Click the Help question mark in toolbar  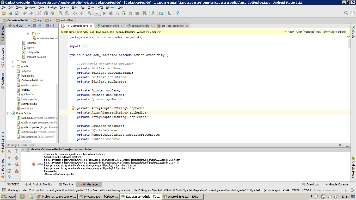click(x=177, y=13)
